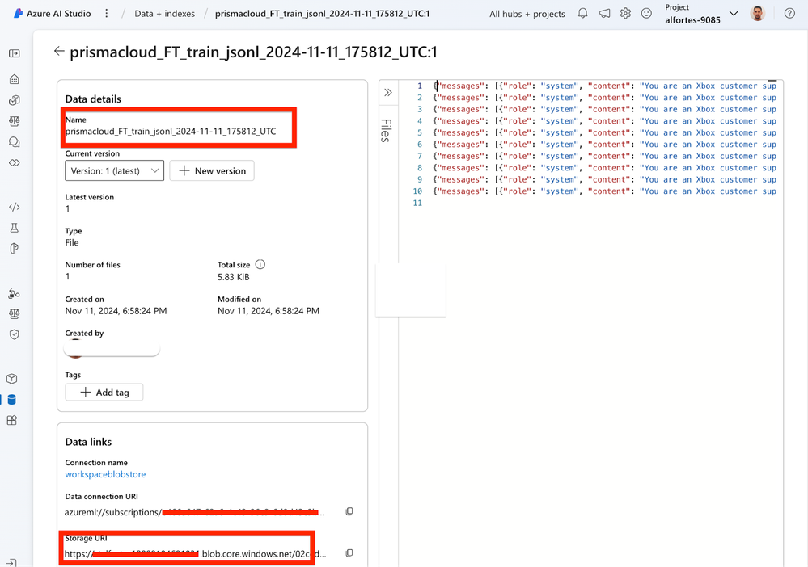Open All hubs + projects
This screenshot has width=808, height=567.
(x=527, y=14)
